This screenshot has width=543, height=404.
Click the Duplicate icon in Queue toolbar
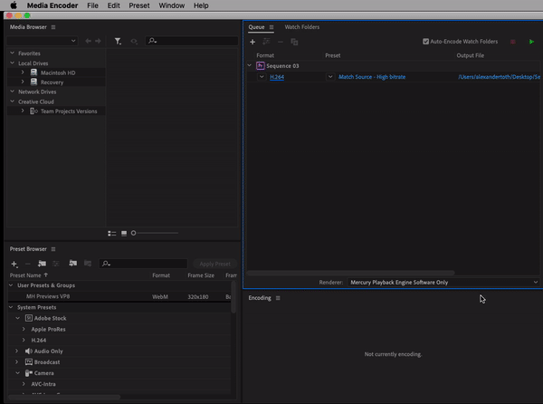click(294, 42)
